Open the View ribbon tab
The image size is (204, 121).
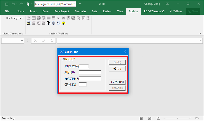point(120,11)
